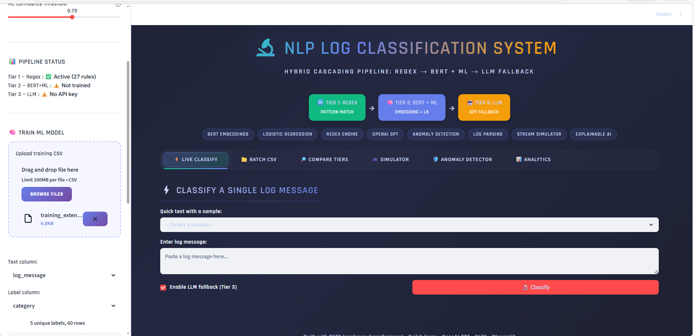Screen dimensions: 694x336
Task: Click the folder icon of Batch CSV tab
Action: click(244, 160)
